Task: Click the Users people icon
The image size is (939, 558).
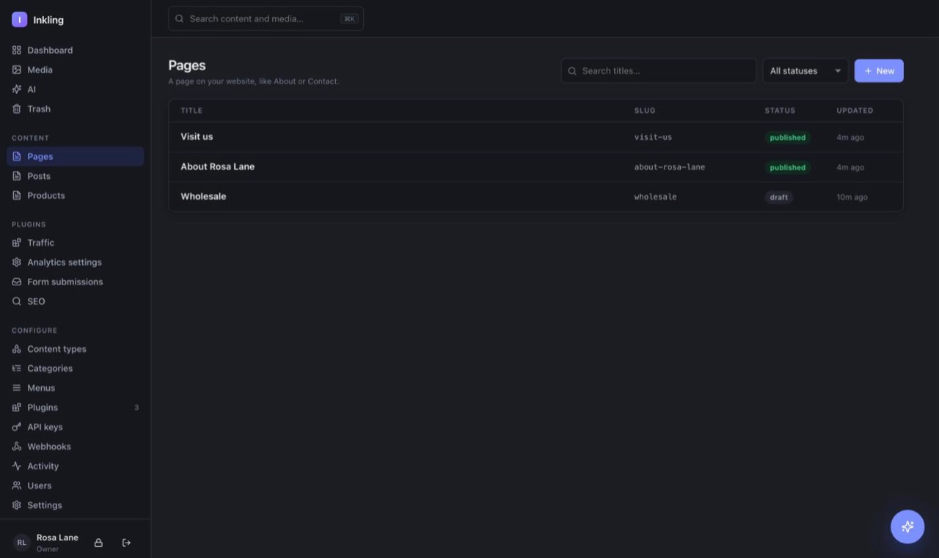Action: point(17,485)
